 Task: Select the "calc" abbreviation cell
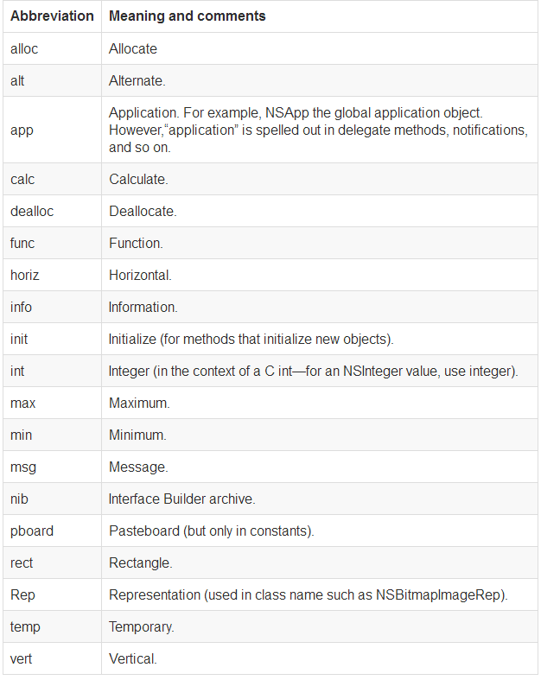click(23, 179)
